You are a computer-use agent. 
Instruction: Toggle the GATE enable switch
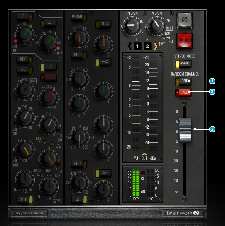(x=25, y=200)
